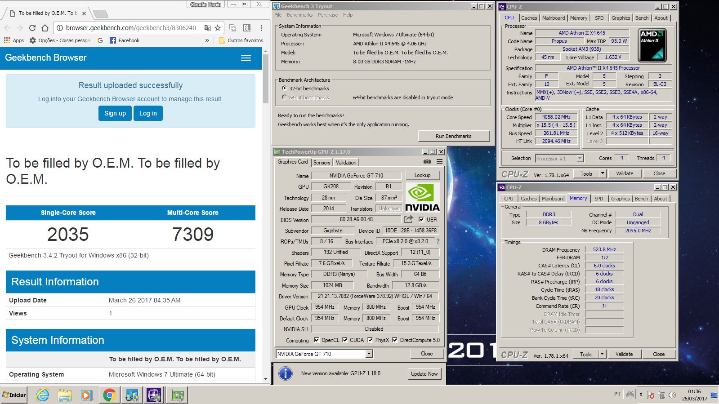
Task: Click the Bus Interface question mark icon
Action: tap(438, 241)
